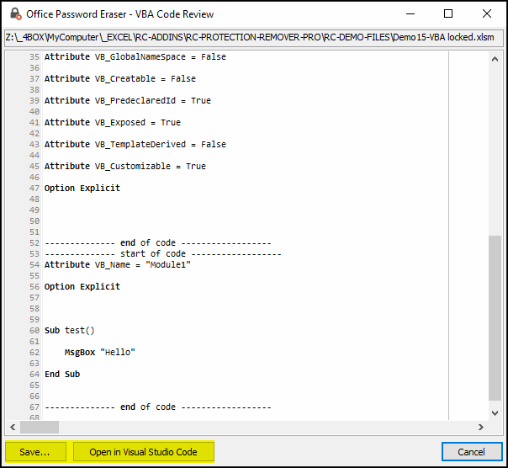Click line 'Attribute VB_PredeclaredId = True'
This screenshot has height=468, width=508.
pyautogui.click(x=128, y=100)
